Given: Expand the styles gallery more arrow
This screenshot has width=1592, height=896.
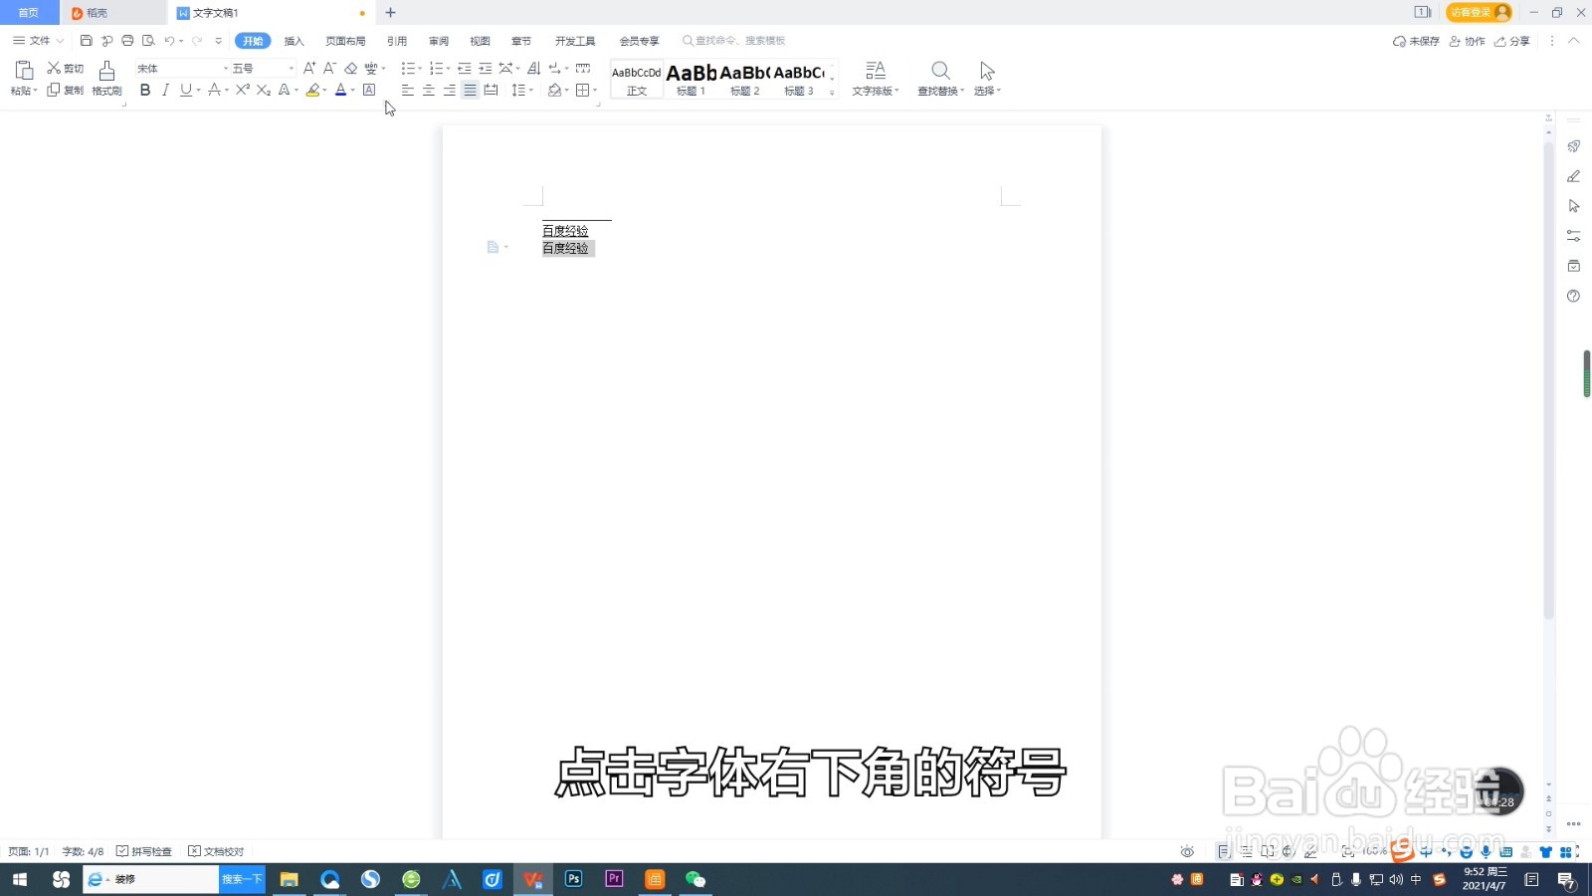Looking at the screenshot, I should click(832, 92).
